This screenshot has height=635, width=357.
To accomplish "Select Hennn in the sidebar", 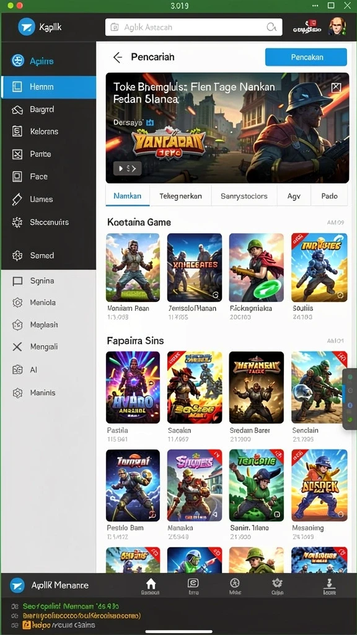I will (x=48, y=87).
